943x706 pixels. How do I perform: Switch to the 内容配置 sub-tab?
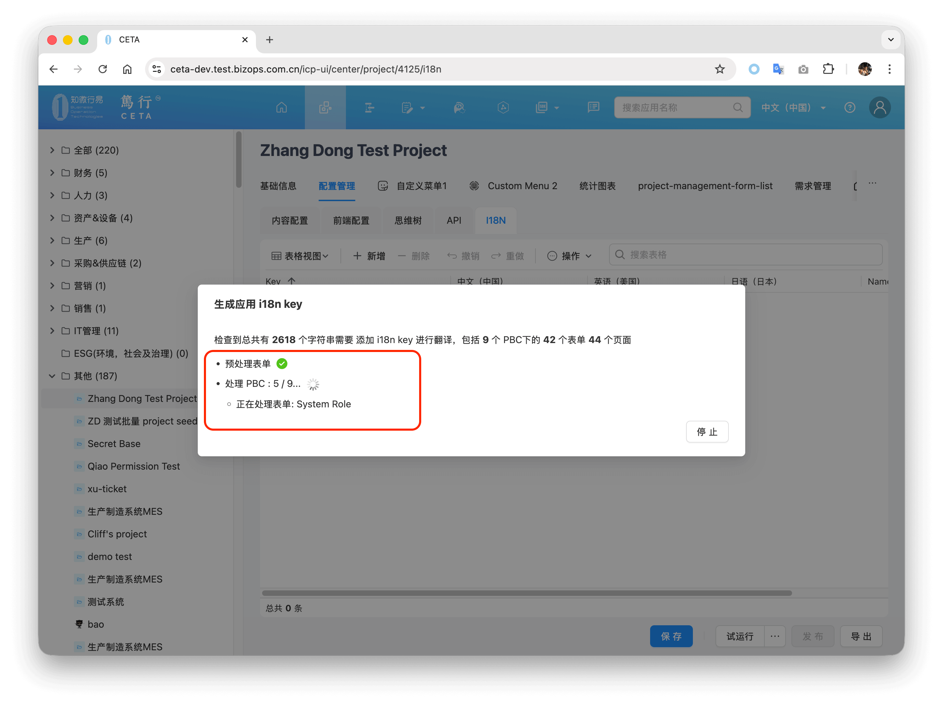click(x=290, y=220)
